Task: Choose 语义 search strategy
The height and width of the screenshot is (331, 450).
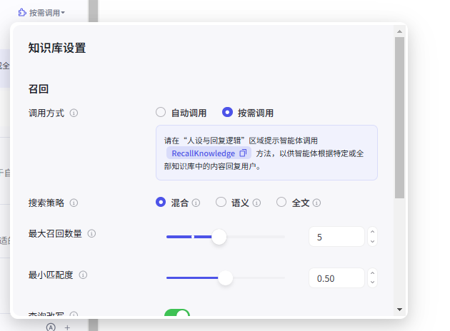Action: [221, 203]
